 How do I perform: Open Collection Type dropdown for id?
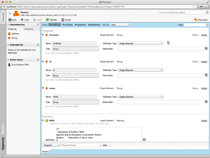point(140,70)
